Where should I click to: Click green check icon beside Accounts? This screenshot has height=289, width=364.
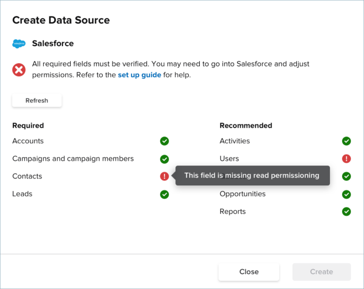(164, 141)
